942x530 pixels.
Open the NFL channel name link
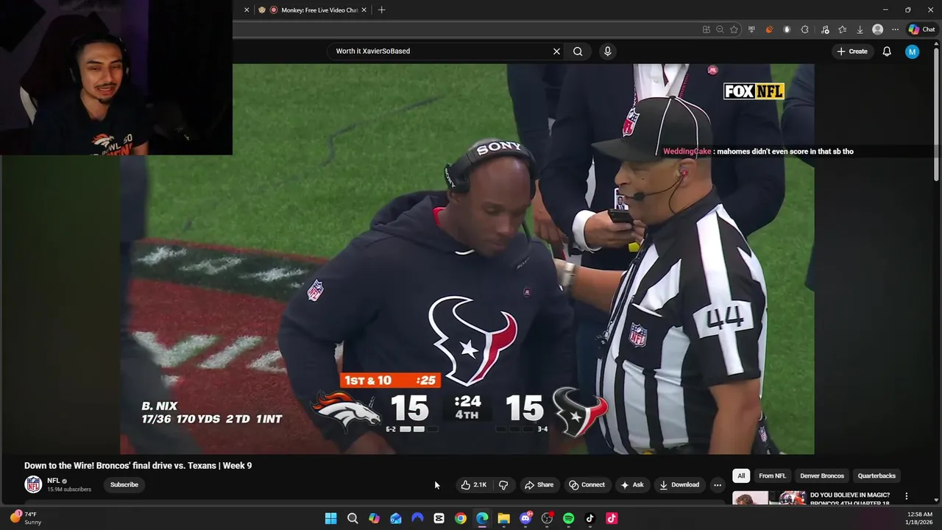(x=53, y=481)
